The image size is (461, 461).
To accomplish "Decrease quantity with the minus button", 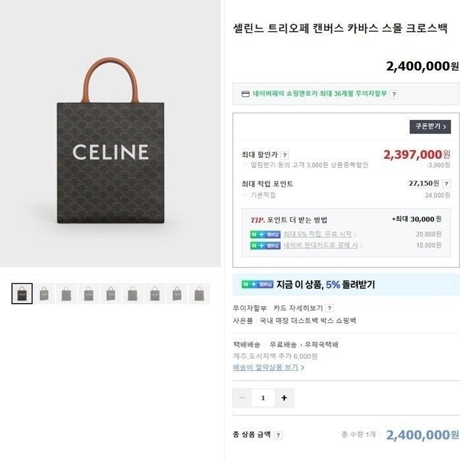I will point(242,398).
